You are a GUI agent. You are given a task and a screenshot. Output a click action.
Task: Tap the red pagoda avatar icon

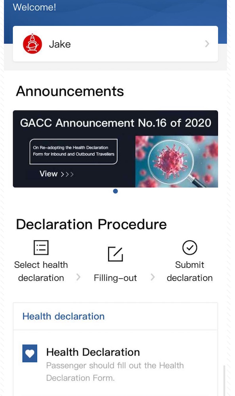tap(32, 44)
